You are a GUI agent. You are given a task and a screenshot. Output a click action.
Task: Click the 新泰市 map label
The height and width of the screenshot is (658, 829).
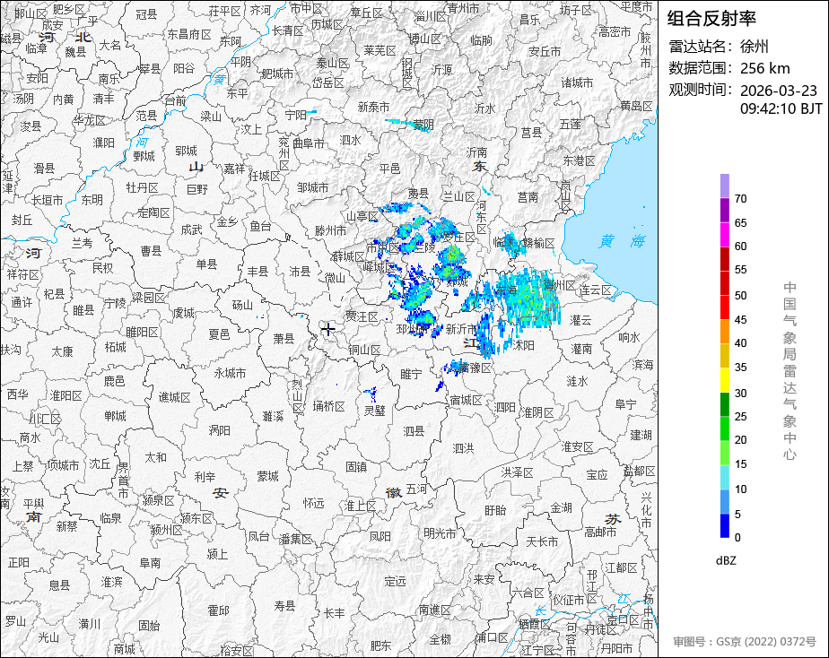(373, 107)
